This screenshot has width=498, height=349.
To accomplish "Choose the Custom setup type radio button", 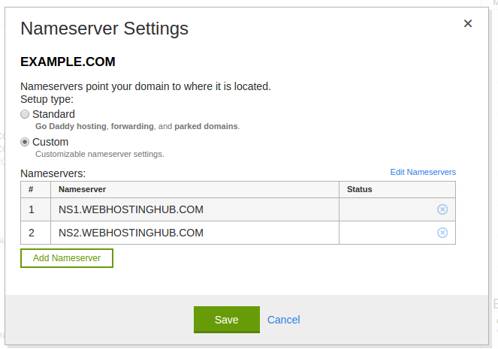I will click(x=25, y=142).
